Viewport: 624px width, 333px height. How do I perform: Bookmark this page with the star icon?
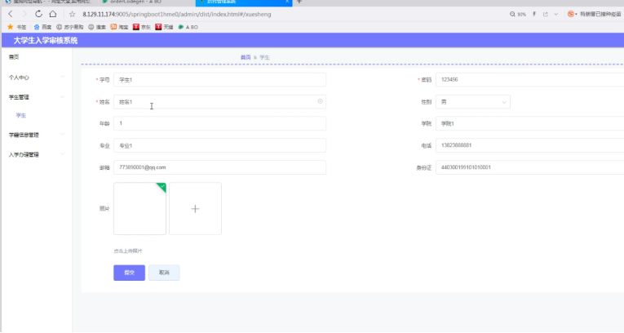click(72, 15)
